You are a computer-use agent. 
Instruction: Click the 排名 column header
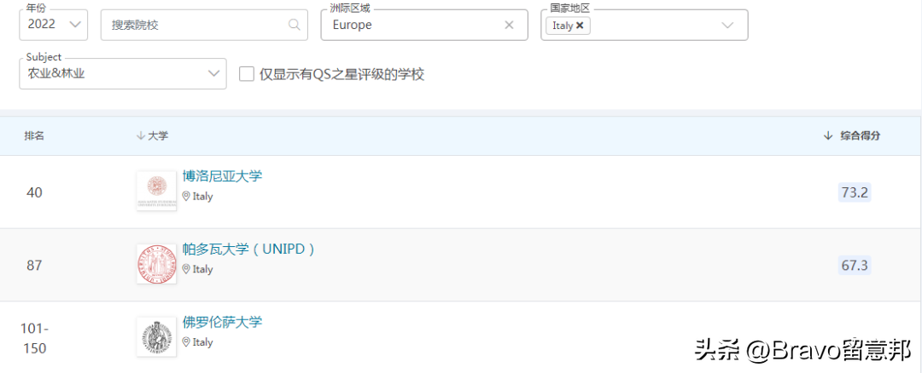point(34,135)
